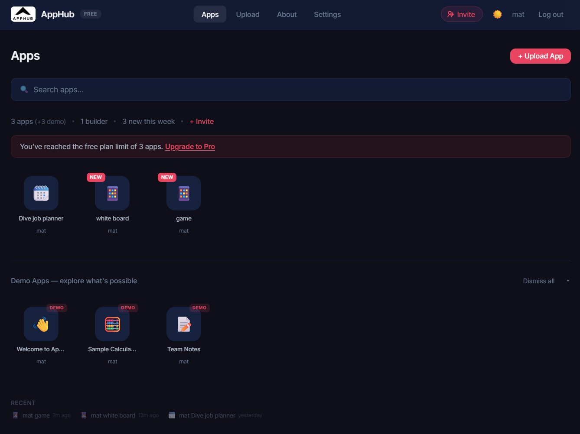This screenshot has width=580, height=434.
Task: Click the DEMO badge on Team Notes
Action: click(199, 308)
